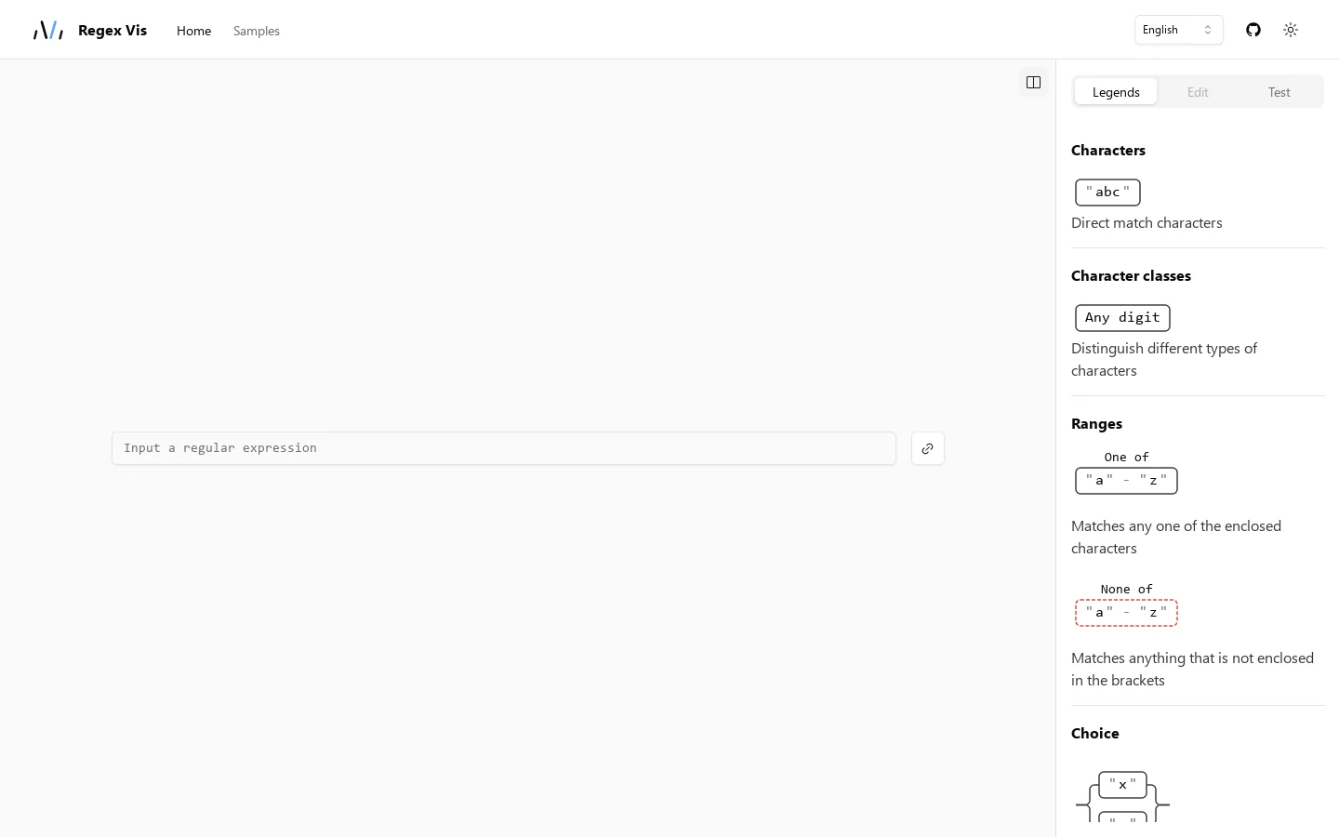Select the "Choice" heading text

[x=1095, y=734]
